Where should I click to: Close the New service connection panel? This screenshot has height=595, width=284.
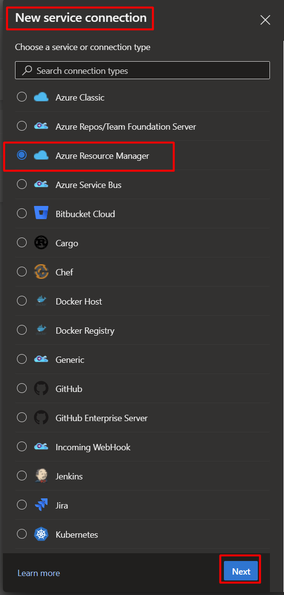265,20
